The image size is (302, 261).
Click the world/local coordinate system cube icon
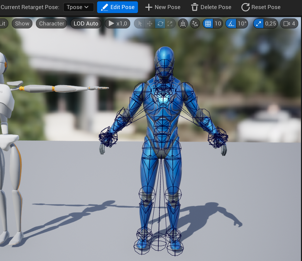183,23
